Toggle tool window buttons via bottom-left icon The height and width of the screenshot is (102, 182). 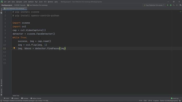click(1, 101)
